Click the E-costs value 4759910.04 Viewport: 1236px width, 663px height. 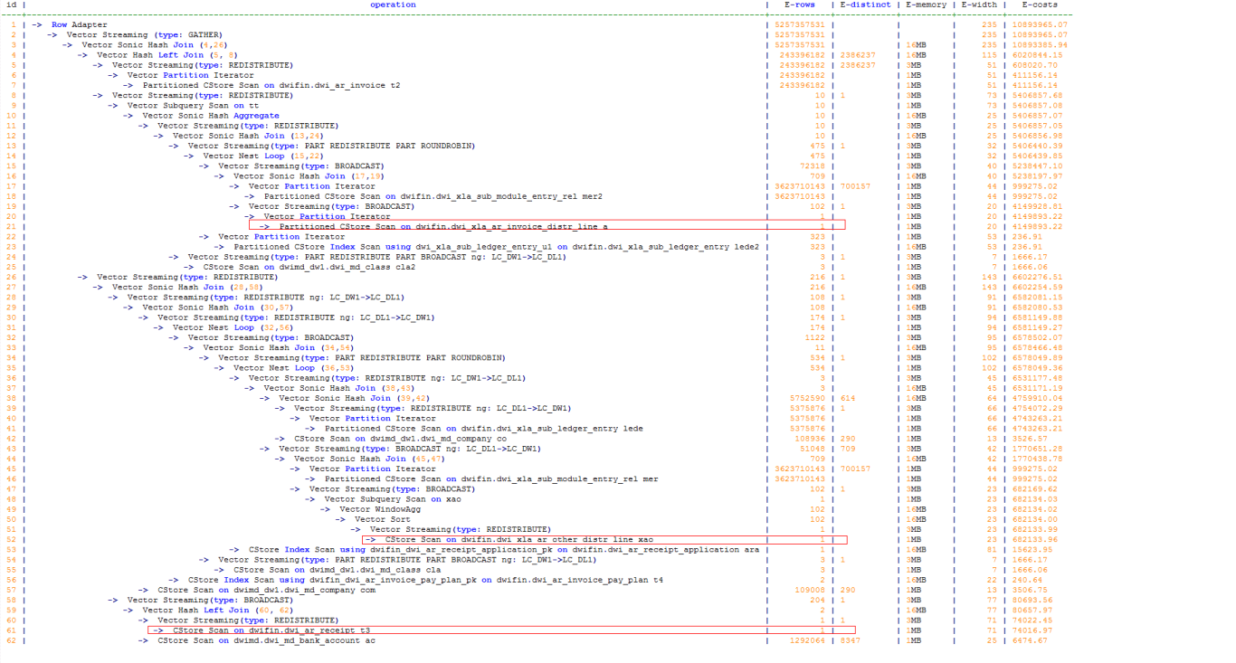pos(1037,398)
